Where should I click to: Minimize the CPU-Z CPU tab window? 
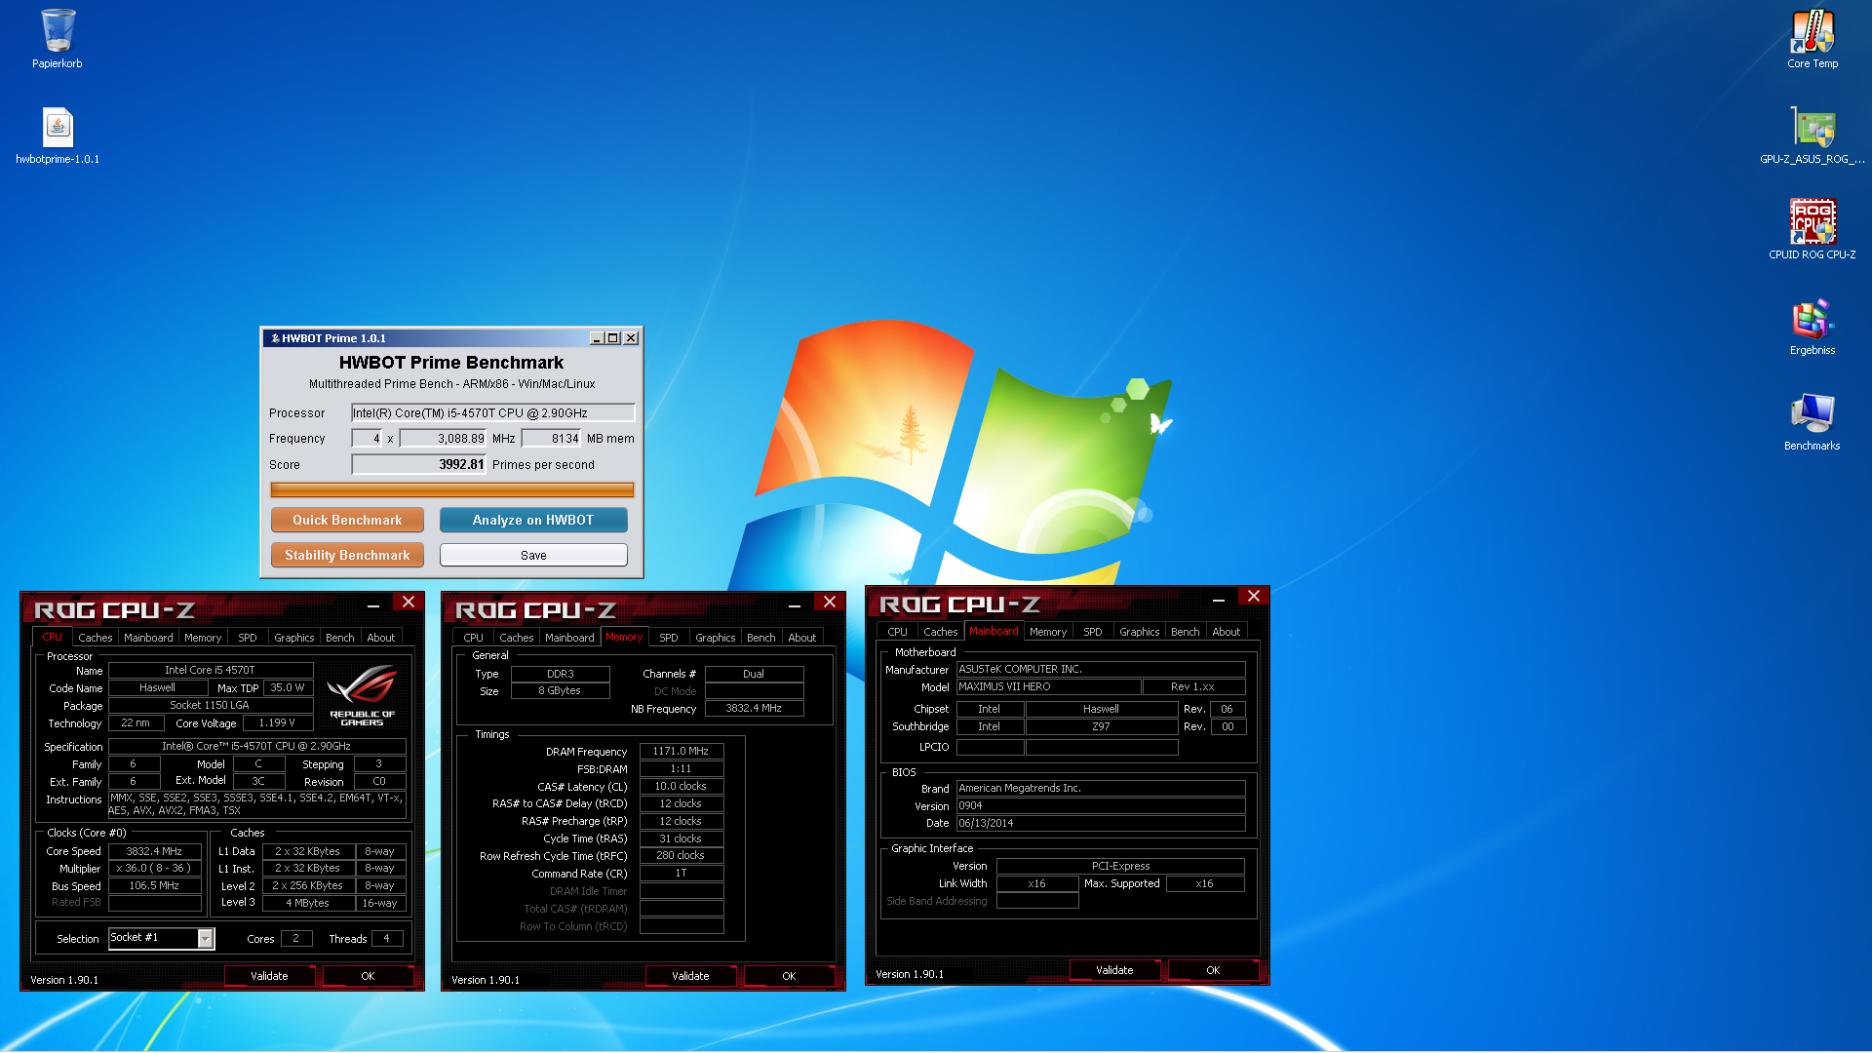pos(373,605)
